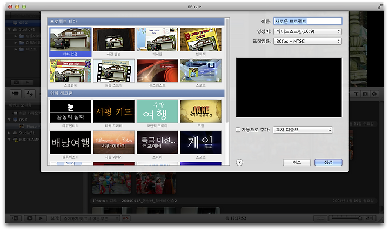The image size is (389, 231).
Task: Select the 만화책 comic book theme
Action: (200, 39)
